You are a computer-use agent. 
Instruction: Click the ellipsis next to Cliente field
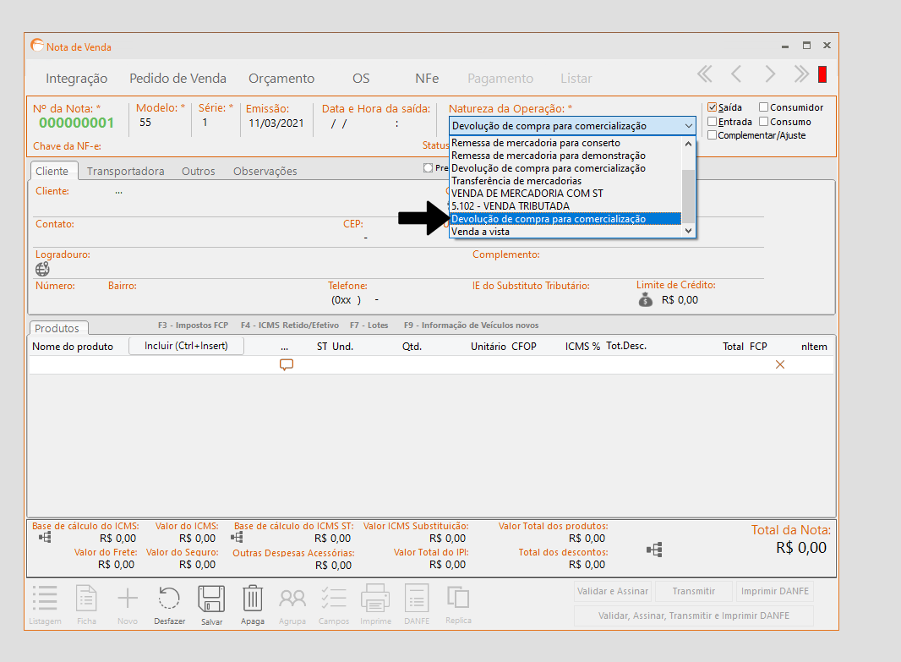[118, 192]
